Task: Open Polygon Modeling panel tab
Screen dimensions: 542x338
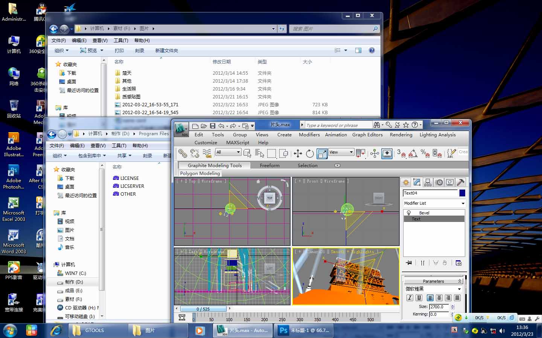Action: coord(200,173)
